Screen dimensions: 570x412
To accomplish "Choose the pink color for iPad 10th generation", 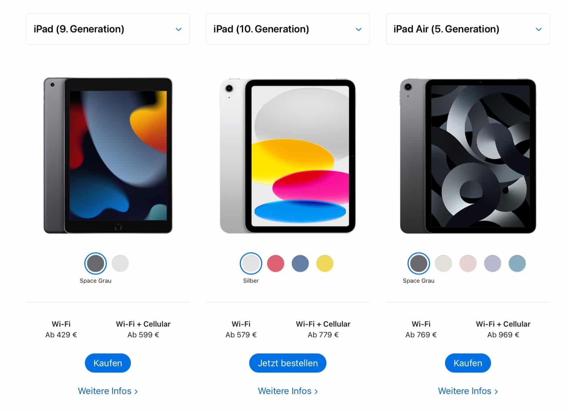I will point(275,263).
